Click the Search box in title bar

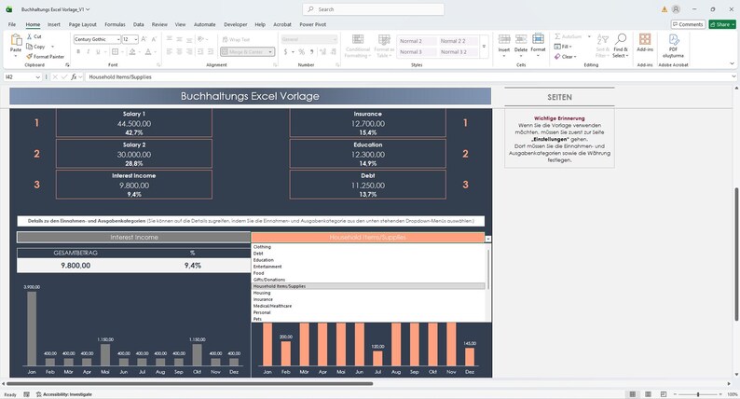373,9
